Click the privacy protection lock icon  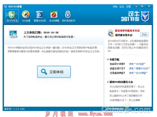tap(111, 33)
